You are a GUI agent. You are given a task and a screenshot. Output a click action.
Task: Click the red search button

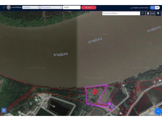(x=89, y=8)
